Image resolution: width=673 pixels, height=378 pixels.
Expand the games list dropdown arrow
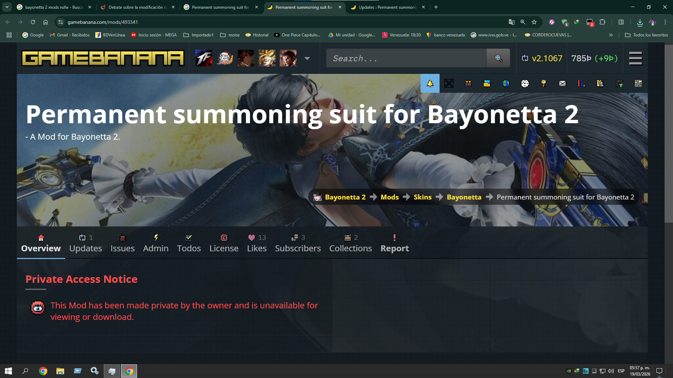[307, 58]
